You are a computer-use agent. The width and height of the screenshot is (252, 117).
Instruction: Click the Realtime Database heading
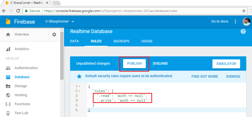[x=91, y=32]
